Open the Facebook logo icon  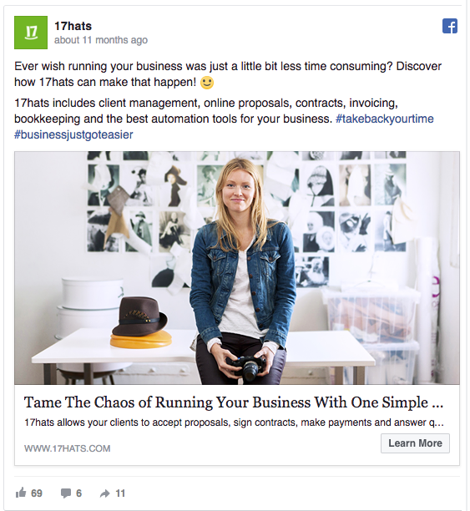(450, 26)
